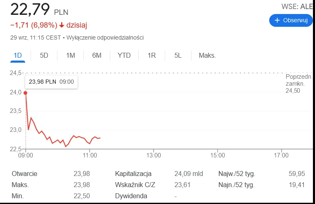Switch to the 5L five-year tab
The image size is (315, 204).
click(x=178, y=55)
